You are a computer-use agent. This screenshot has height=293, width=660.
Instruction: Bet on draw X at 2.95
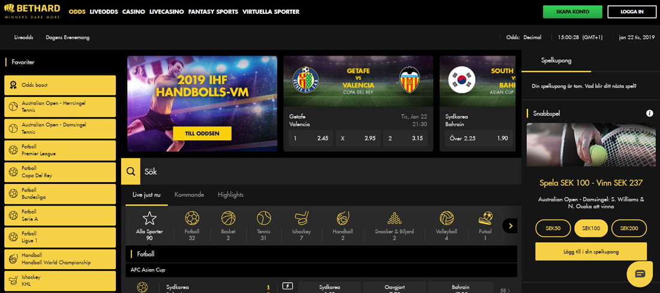(x=358, y=138)
